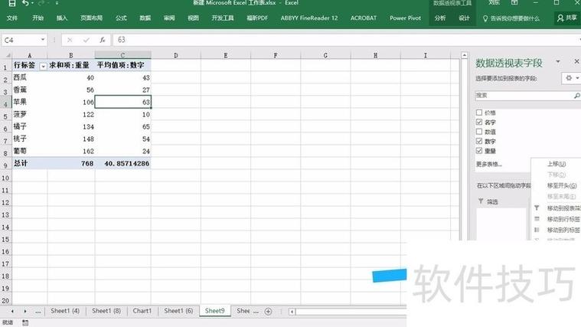Open the 开发工具 ribbon tab
This screenshot has width=581, height=327.
coord(223,18)
